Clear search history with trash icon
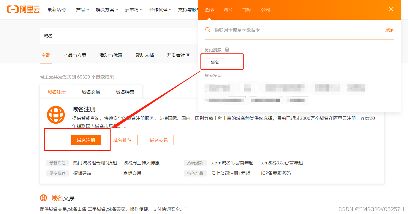Screen dimensions: 408x214 coord(227,49)
